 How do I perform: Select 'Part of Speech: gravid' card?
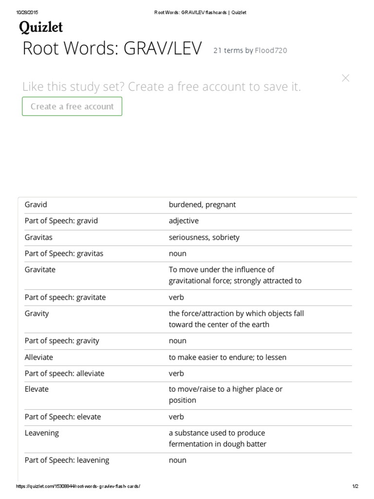pos(61,221)
